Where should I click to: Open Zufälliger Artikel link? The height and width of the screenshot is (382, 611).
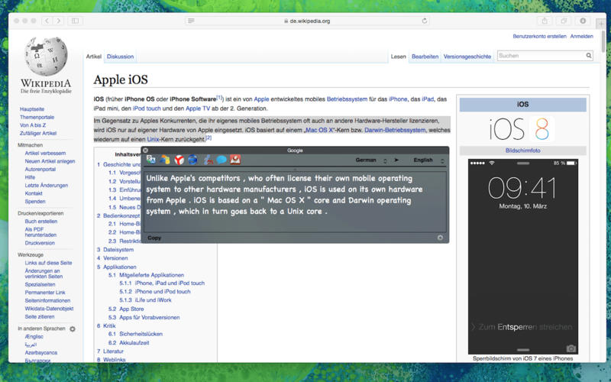click(38, 133)
